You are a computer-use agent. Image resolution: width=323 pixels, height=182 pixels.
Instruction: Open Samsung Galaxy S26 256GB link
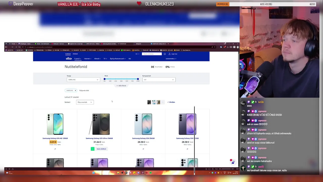click(143, 138)
